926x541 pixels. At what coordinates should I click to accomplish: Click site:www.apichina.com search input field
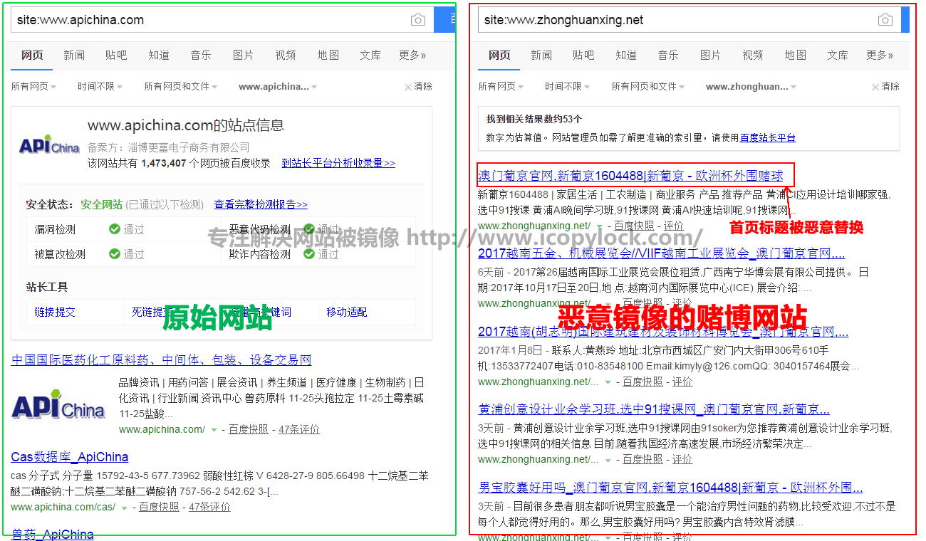point(207,20)
